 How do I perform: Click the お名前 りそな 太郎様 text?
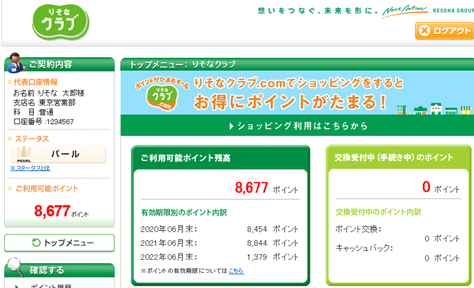click(49, 93)
